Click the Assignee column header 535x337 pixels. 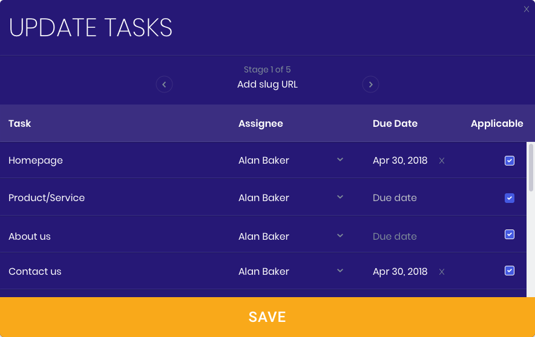(x=261, y=124)
